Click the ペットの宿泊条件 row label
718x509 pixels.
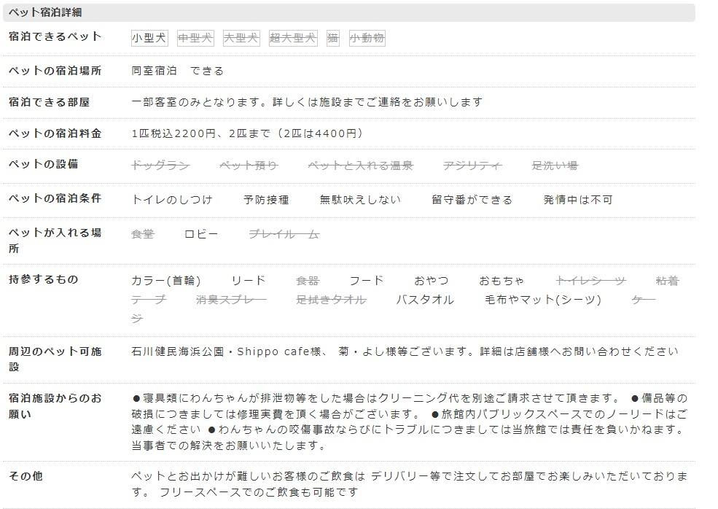point(55,198)
